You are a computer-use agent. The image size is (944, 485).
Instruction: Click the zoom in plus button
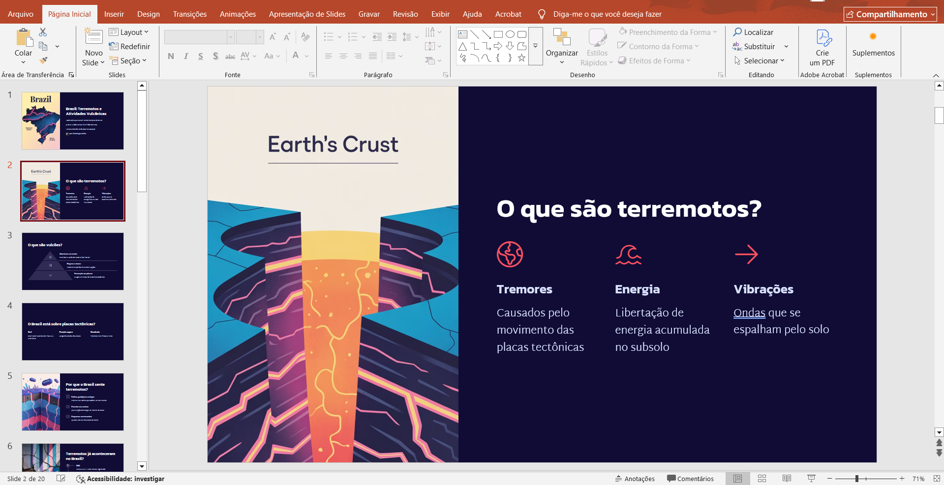point(902,479)
